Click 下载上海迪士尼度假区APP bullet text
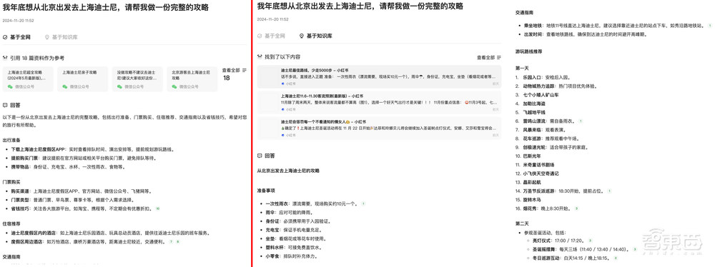715x267 pixels. pyautogui.click(x=93, y=149)
